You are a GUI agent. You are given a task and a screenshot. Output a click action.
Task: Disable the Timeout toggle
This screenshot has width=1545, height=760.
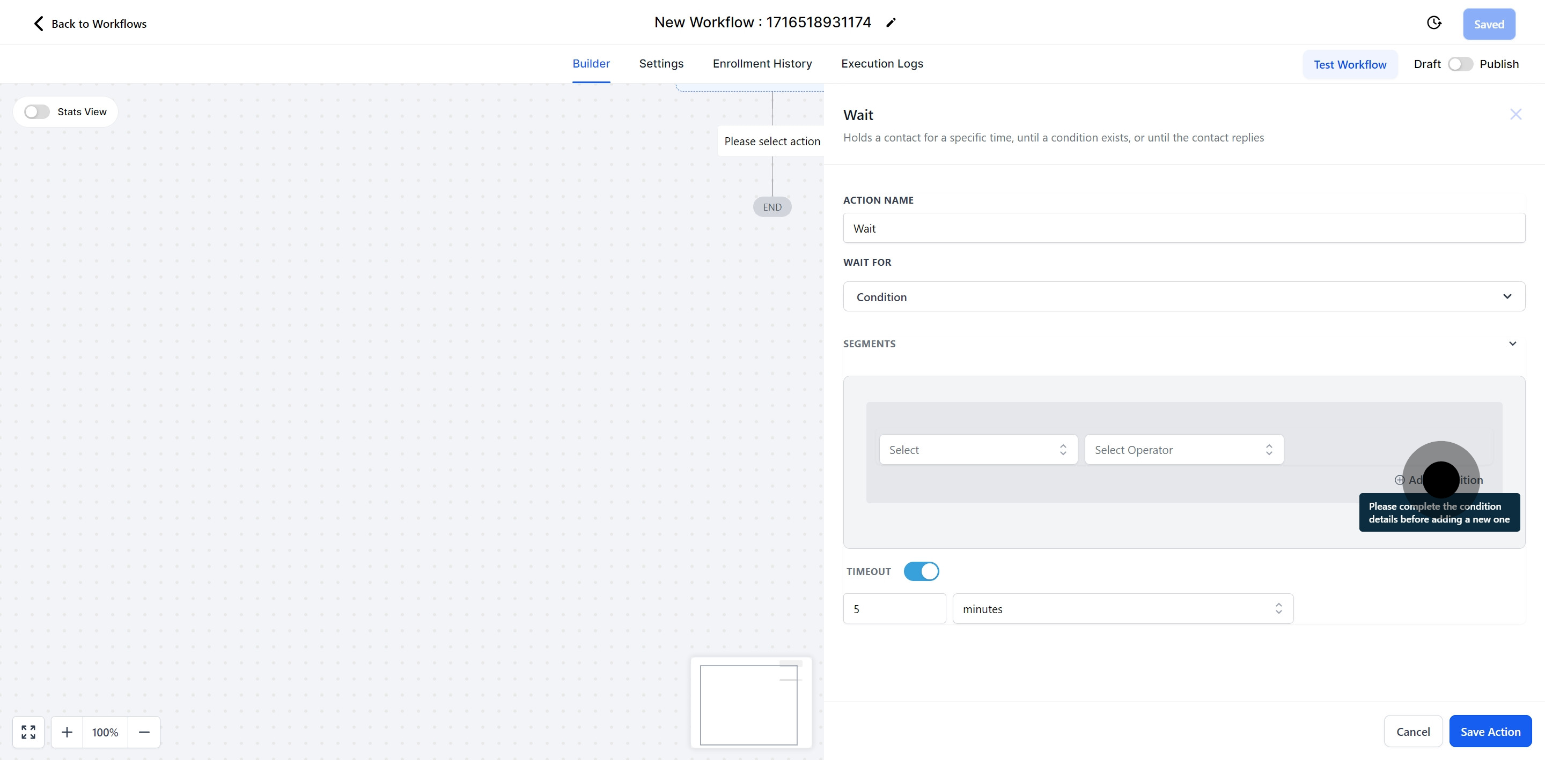coord(921,571)
